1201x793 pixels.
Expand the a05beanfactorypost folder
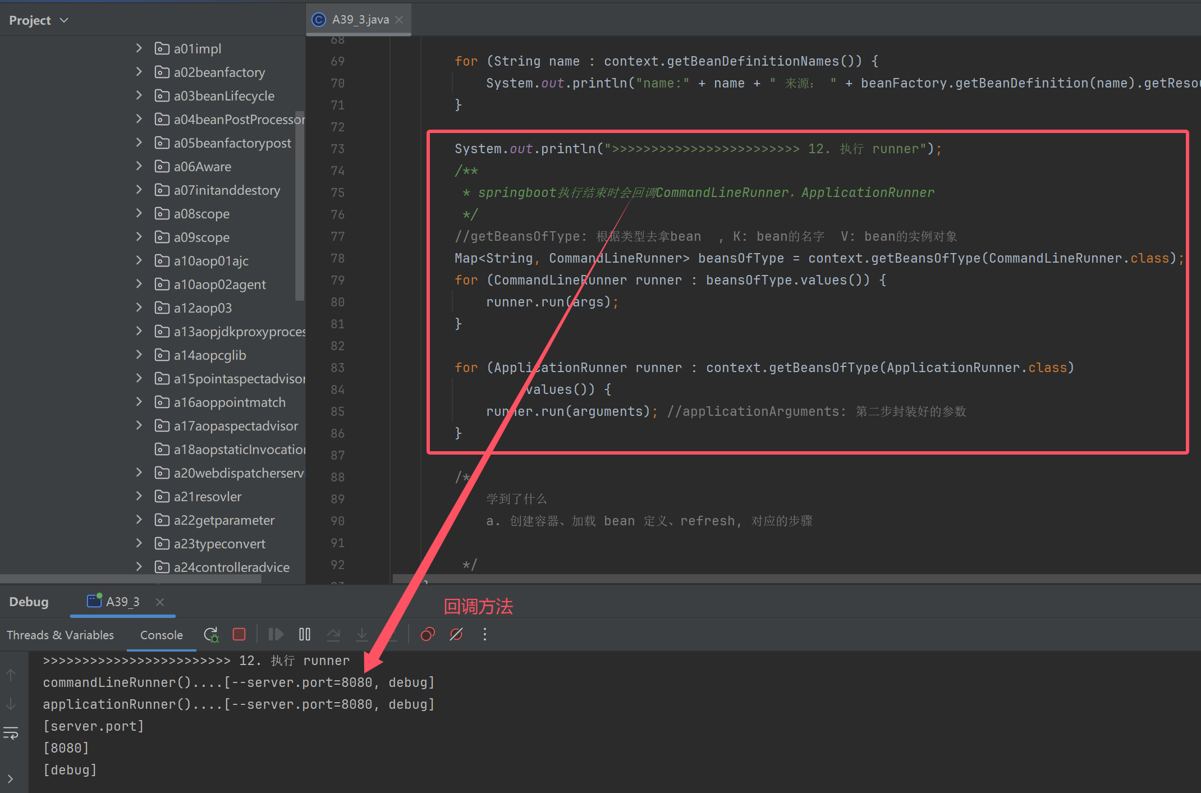[x=139, y=143]
